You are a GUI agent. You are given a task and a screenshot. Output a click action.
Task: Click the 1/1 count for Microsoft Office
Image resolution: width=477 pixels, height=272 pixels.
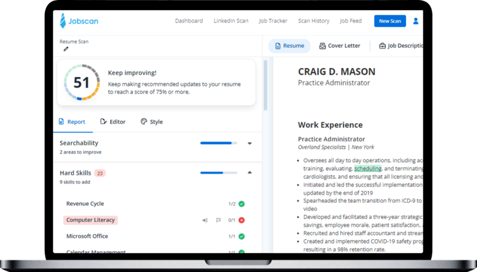point(232,236)
